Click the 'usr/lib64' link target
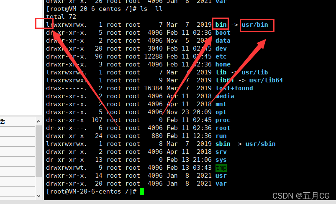The height and width of the screenshot is (204, 336). click(266, 80)
